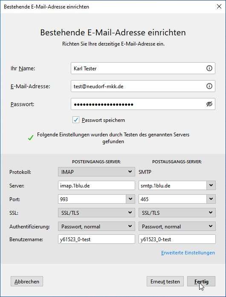This screenshot has width=226, height=297.
Task: Open the Erweiterte Einstellungen link
Action: pos(188,253)
